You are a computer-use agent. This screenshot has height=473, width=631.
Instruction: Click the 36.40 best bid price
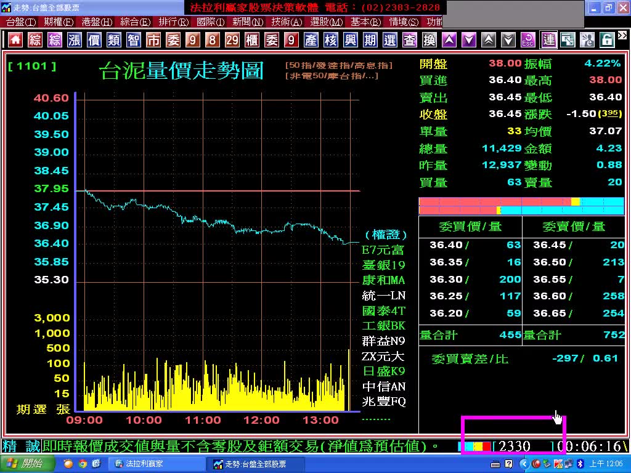click(446, 245)
